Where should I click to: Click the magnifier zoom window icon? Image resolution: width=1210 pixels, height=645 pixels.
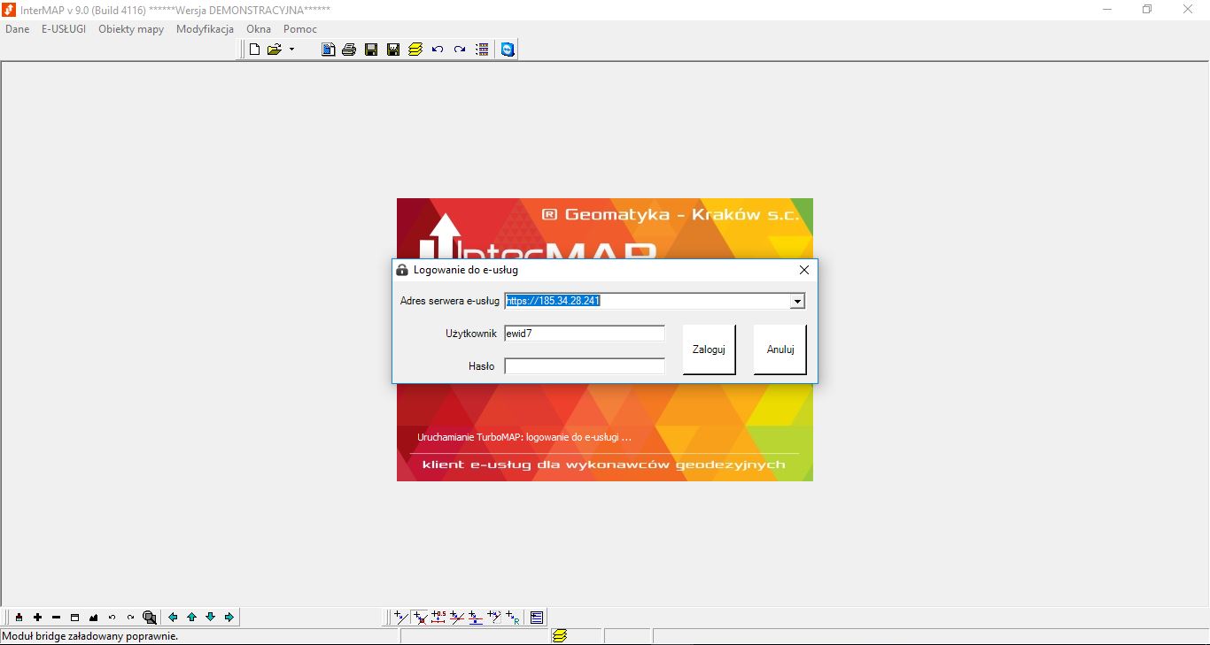[150, 617]
